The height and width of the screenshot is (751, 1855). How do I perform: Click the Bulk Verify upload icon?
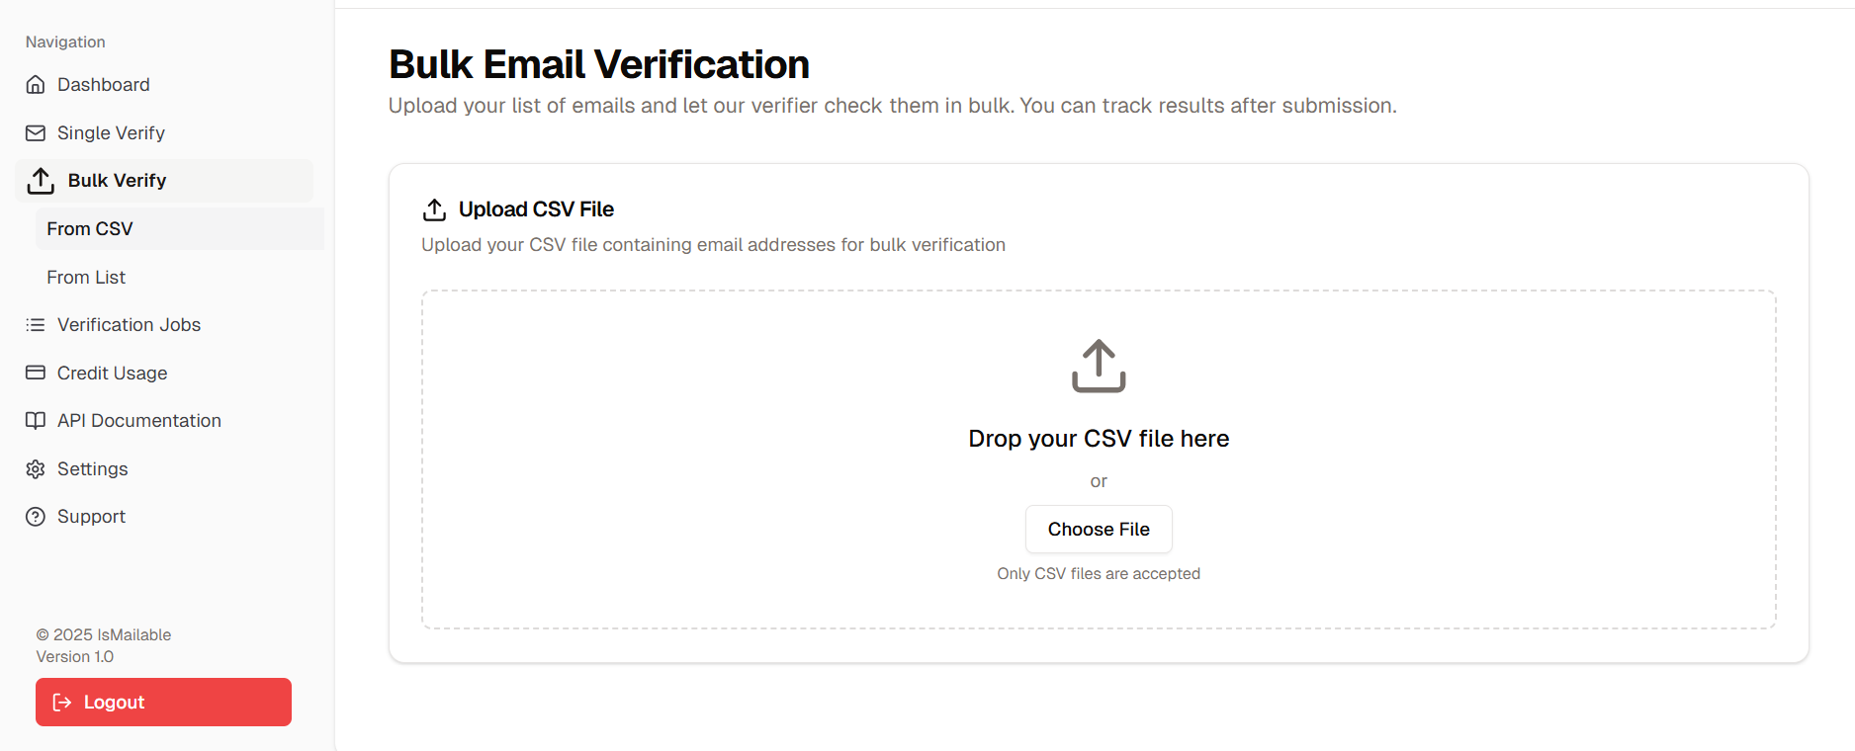point(41,181)
